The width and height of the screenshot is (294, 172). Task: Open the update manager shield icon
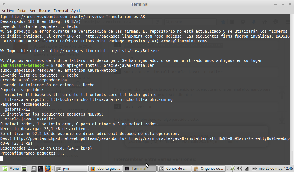[x=233, y=168]
